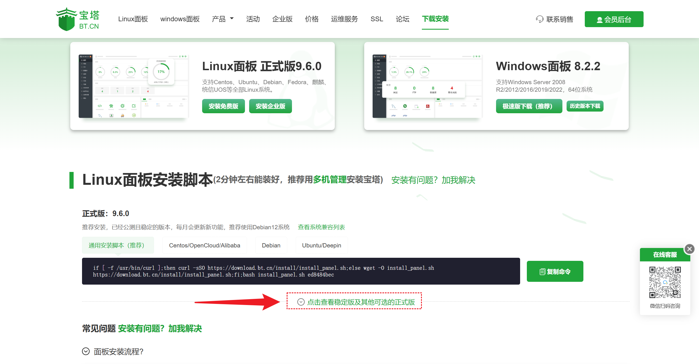Switch to the Debian script tab
This screenshot has width=699, height=364.
point(271,245)
